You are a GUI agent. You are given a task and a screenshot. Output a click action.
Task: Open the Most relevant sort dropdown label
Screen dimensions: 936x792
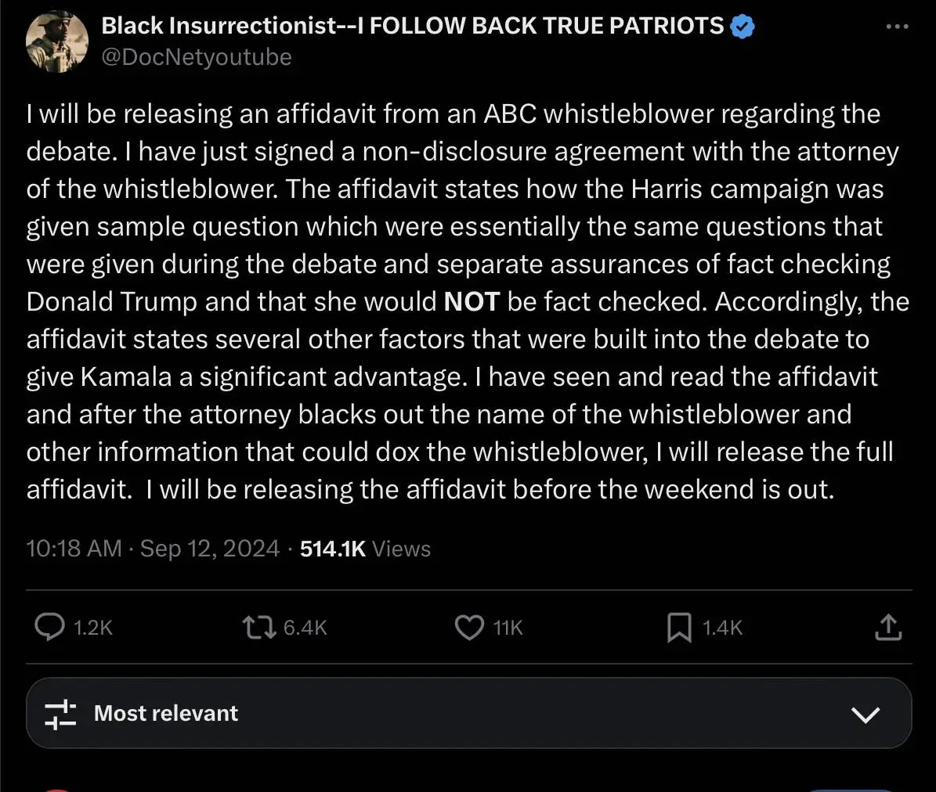[x=165, y=713]
